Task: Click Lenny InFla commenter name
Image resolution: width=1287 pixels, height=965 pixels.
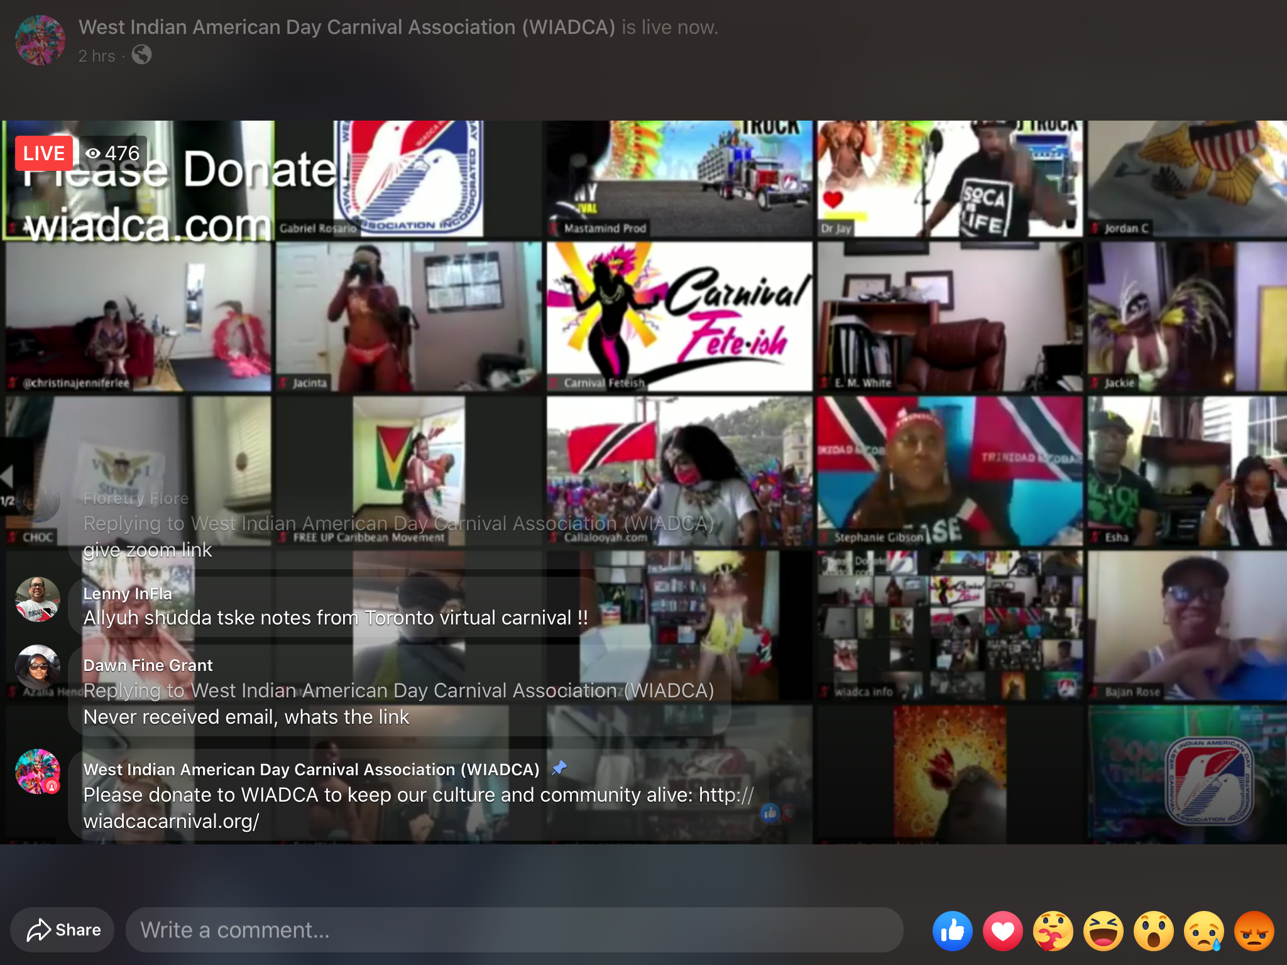Action: [x=128, y=594]
